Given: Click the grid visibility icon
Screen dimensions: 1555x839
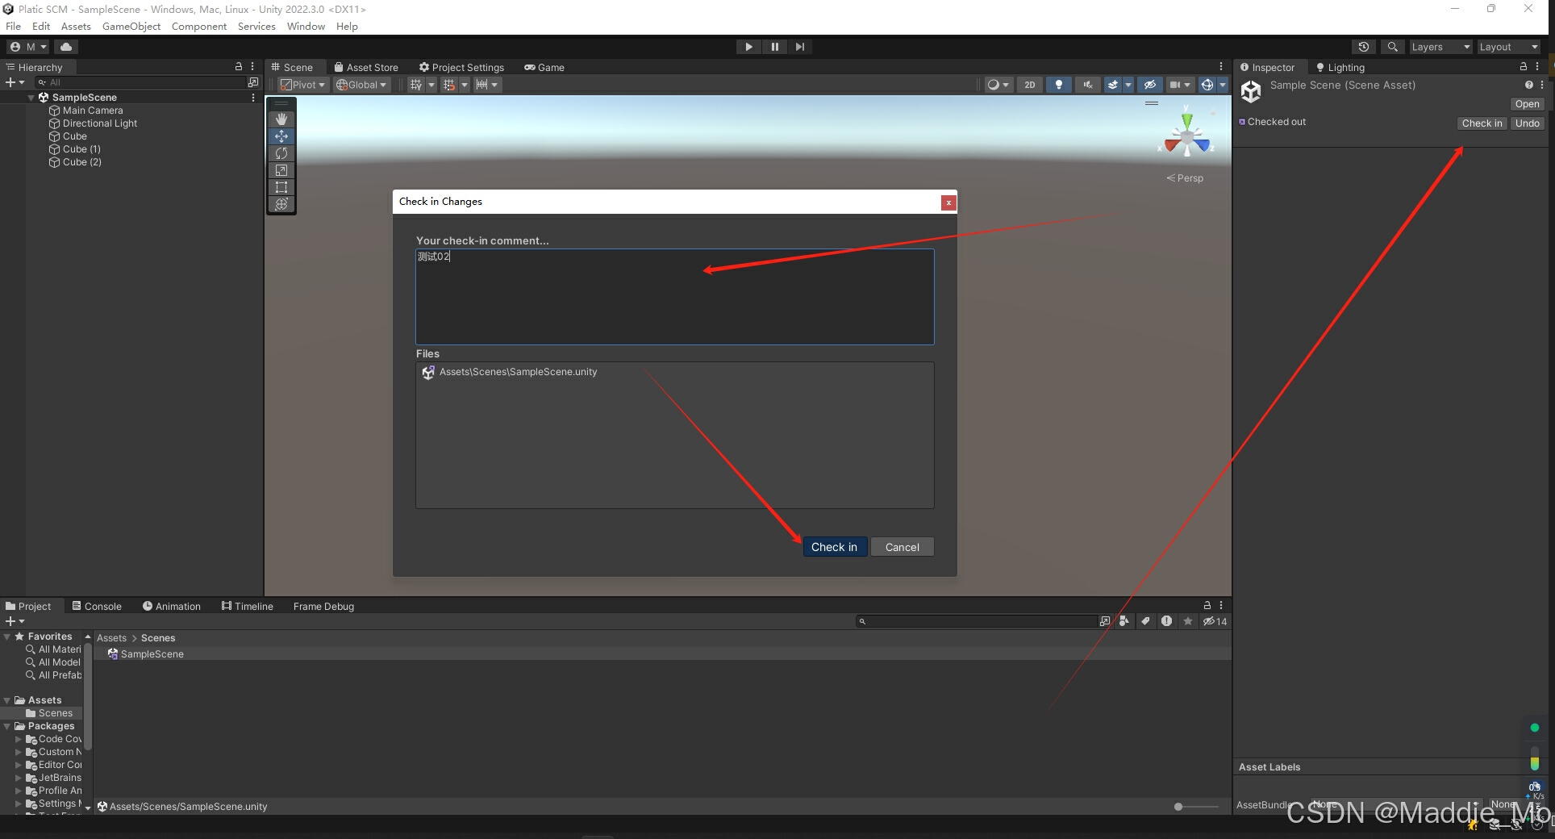Looking at the screenshot, I should 415,85.
